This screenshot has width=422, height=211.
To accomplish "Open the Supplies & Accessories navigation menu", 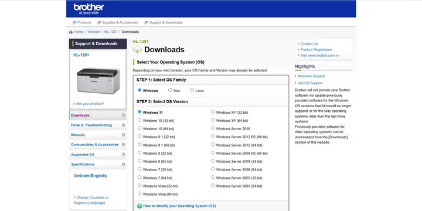I will [x=118, y=23].
